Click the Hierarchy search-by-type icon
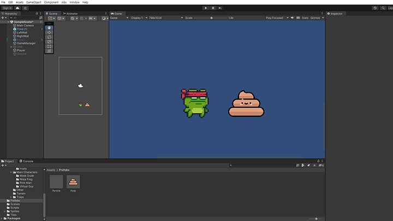This screenshot has height=221, width=393. (41, 18)
